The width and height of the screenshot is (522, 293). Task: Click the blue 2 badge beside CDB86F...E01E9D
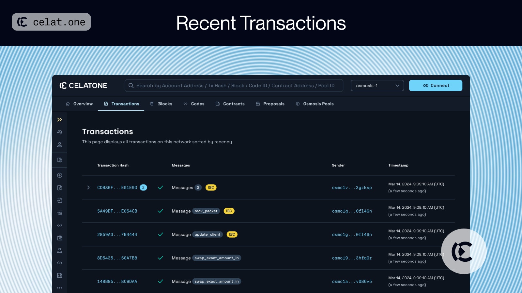pyautogui.click(x=143, y=188)
